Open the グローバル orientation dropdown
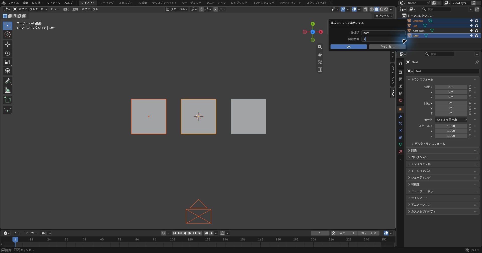Image resolution: width=482 pixels, height=253 pixels. (177, 9)
